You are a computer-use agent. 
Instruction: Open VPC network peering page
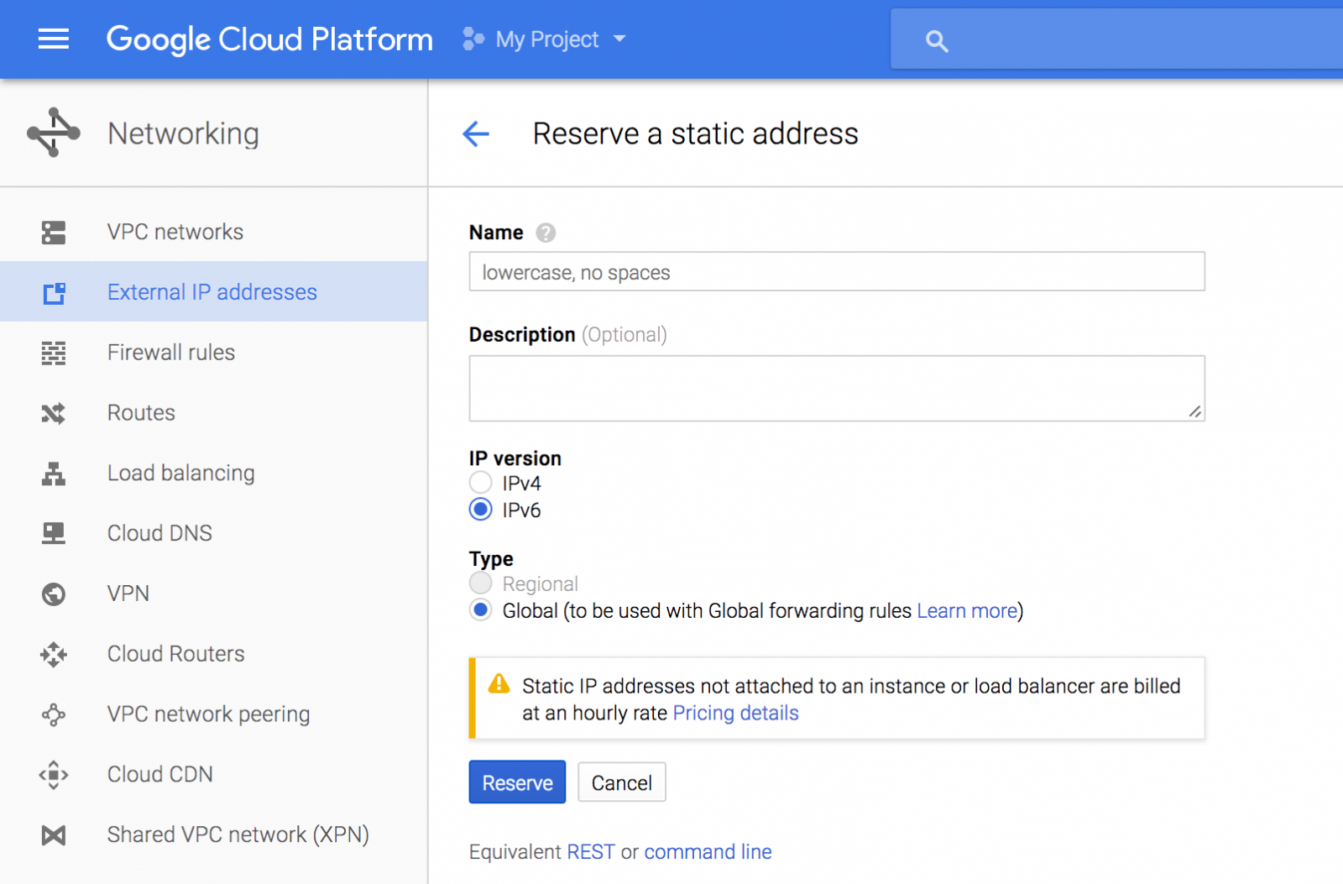pos(208,714)
